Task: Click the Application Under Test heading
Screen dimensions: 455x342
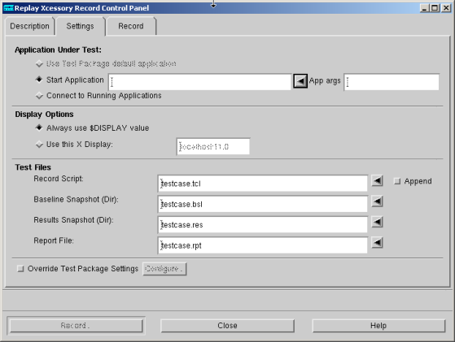Action: point(58,50)
